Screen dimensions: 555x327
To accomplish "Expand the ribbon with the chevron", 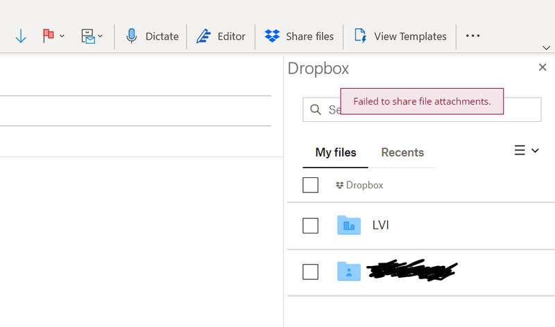I will point(546,48).
